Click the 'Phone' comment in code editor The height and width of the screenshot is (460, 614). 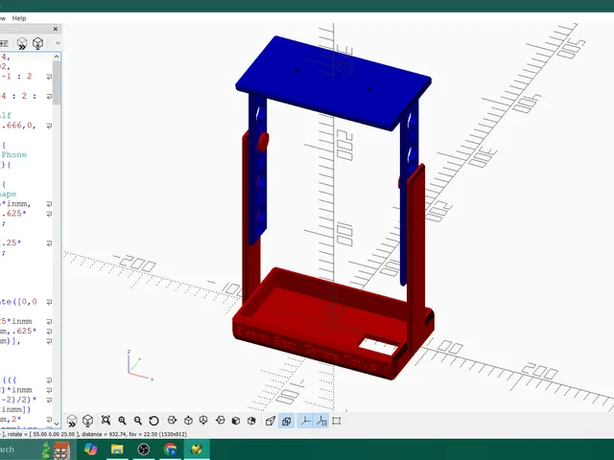(14, 154)
